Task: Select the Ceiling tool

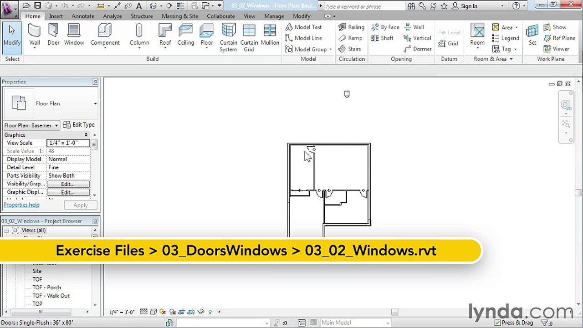Action: pos(185,35)
